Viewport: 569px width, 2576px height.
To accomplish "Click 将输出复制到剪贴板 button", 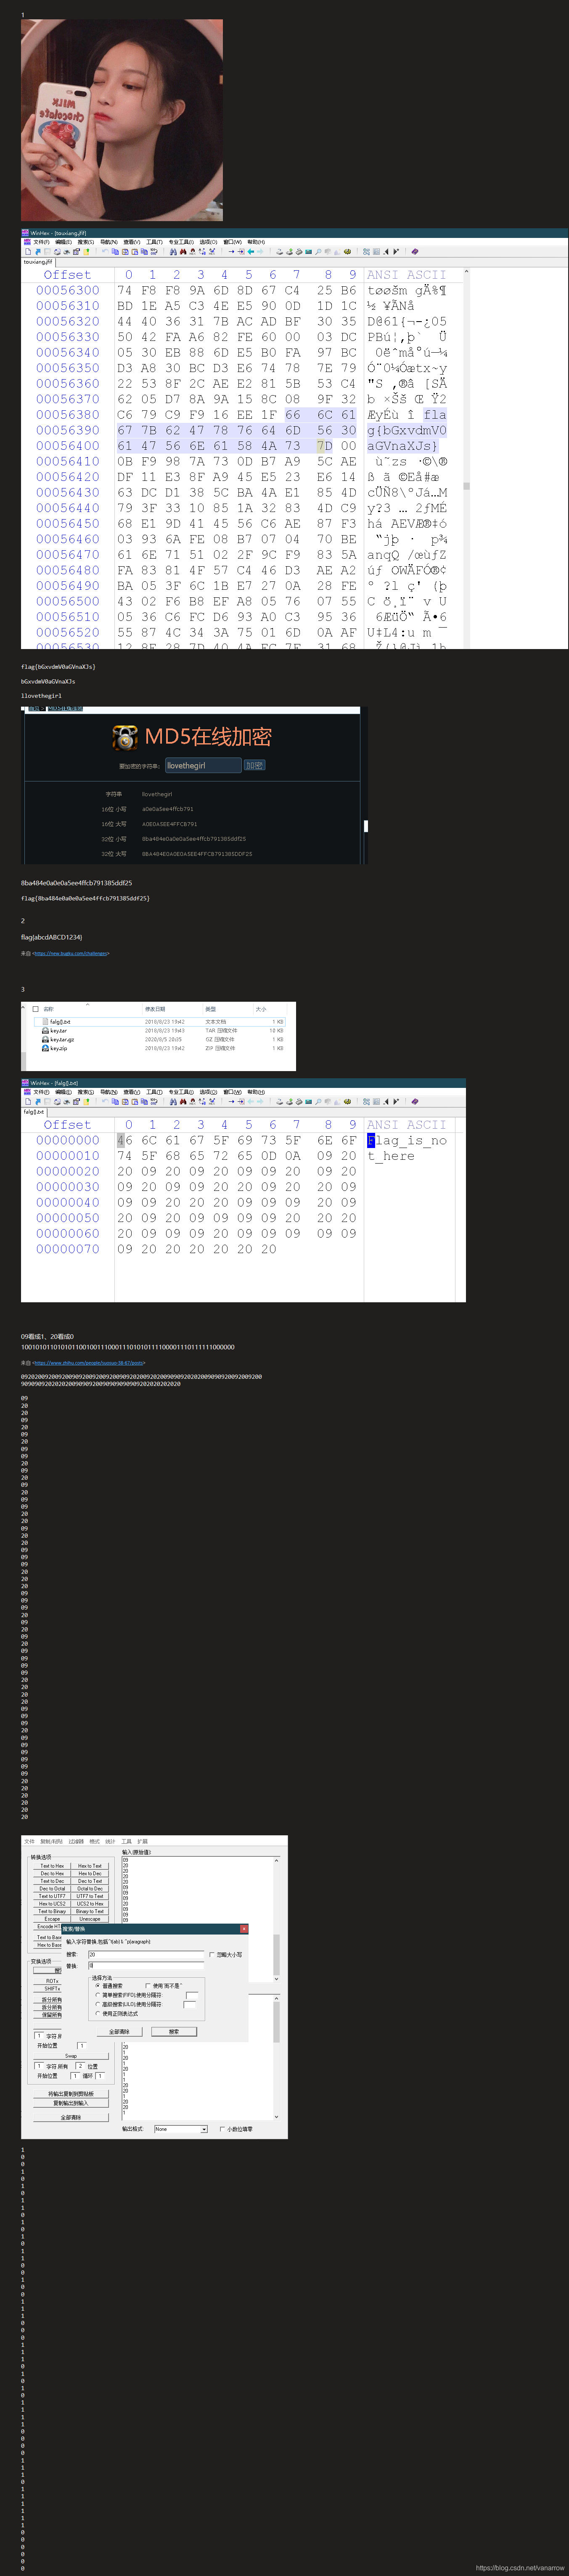I will pos(71,2094).
